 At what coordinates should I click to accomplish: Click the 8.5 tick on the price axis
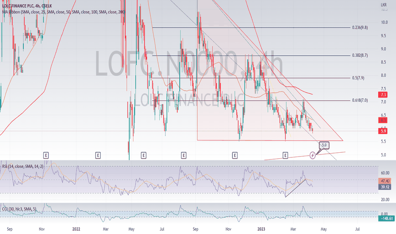pos(383,62)
